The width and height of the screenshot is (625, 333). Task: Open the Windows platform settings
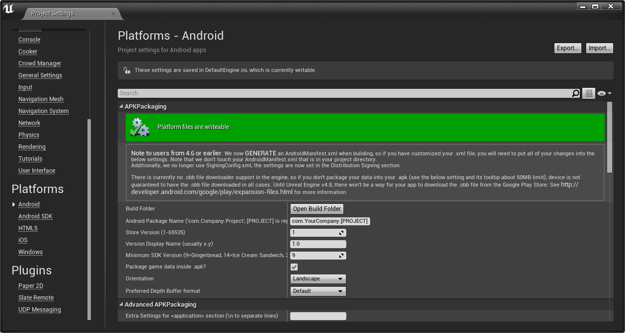click(x=30, y=252)
